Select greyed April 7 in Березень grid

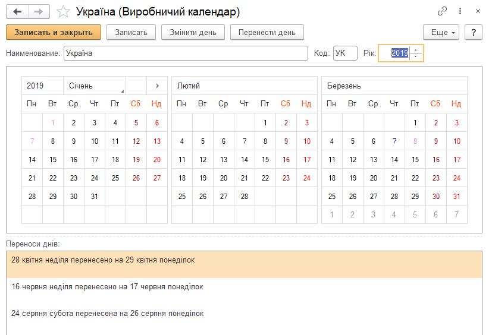click(456, 214)
